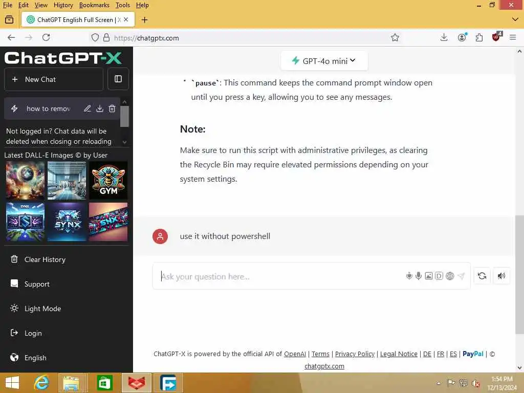Toggle speaker audio output button

pyautogui.click(x=501, y=276)
